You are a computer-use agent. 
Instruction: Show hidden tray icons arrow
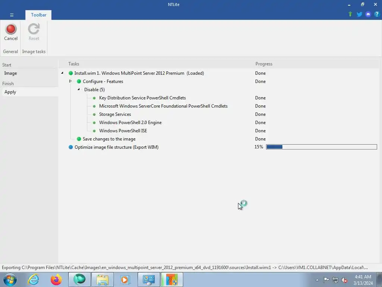317,280
